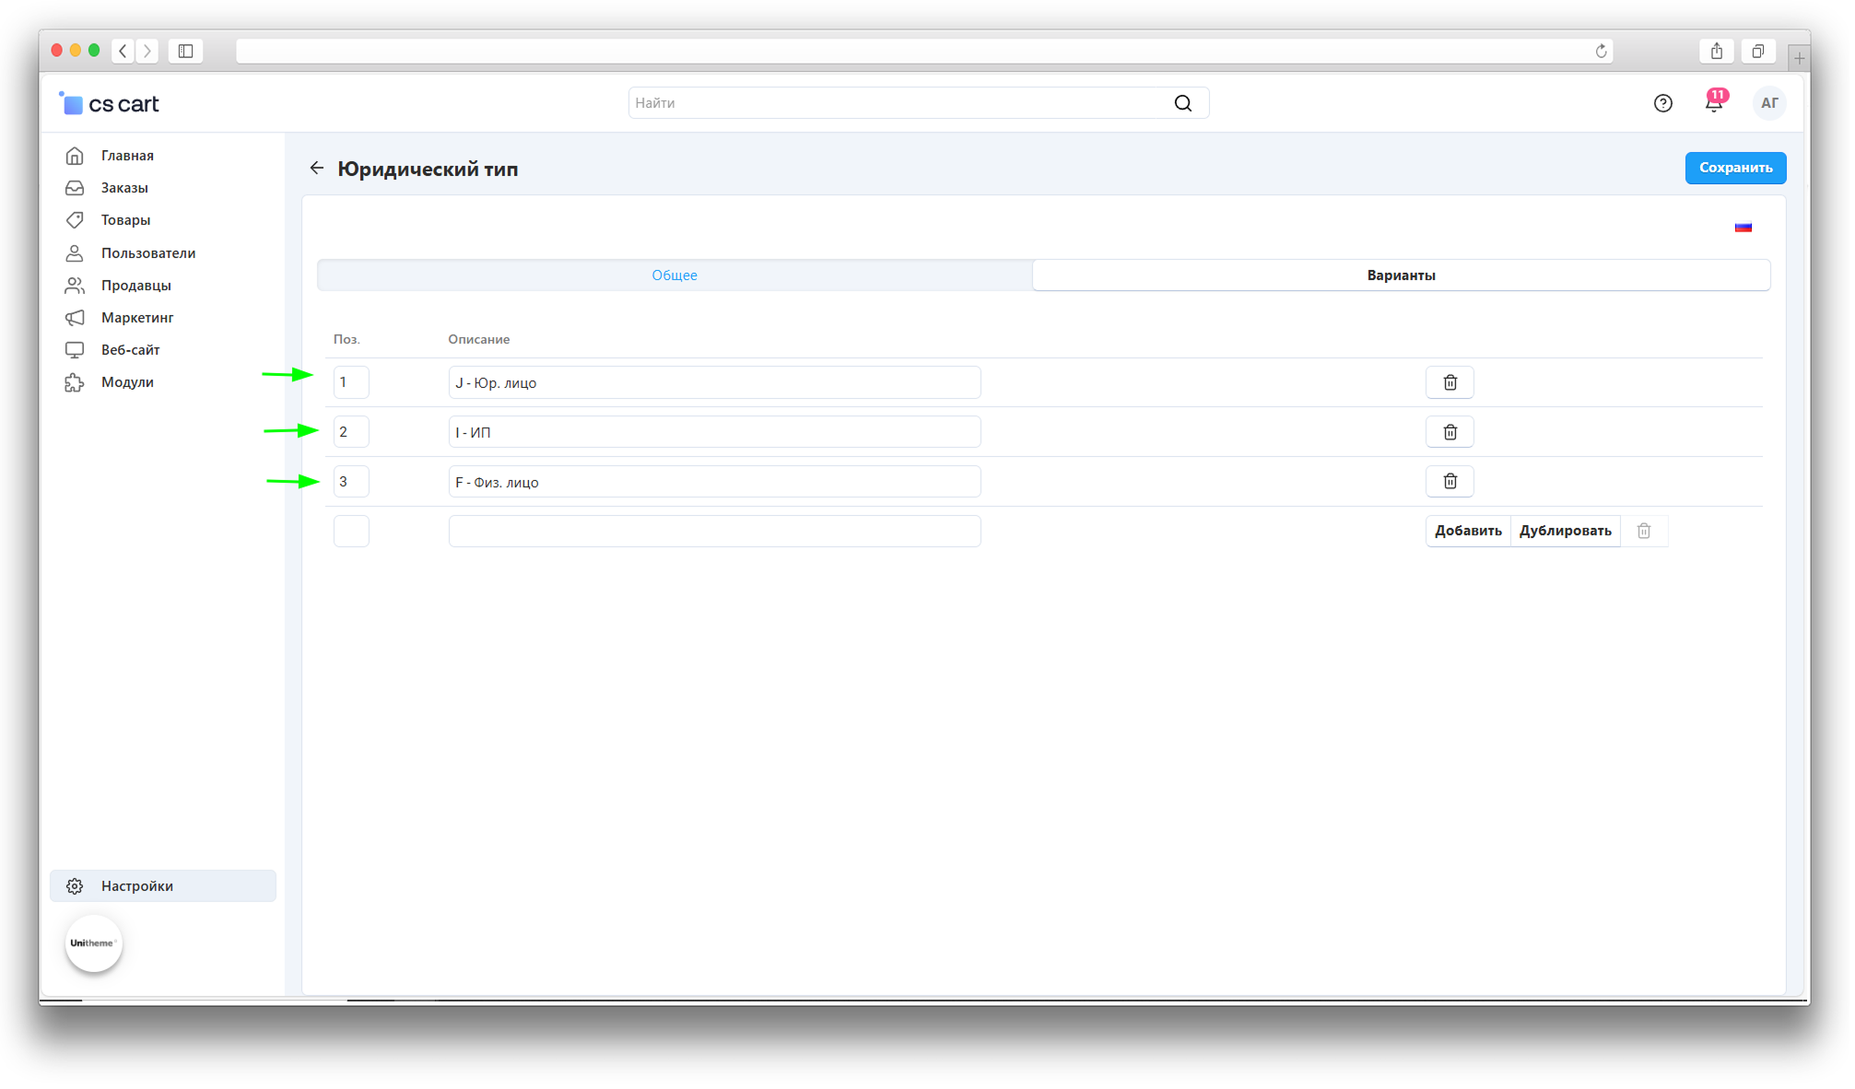Go to Заказы in sidebar
1855x1089 pixels.
(124, 188)
